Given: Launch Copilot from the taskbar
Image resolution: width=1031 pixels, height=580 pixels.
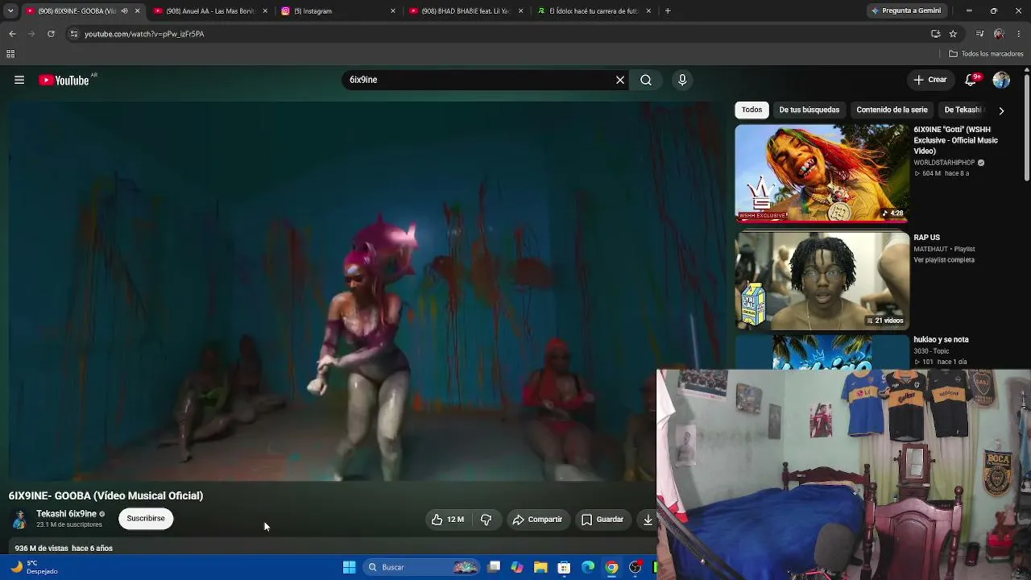Looking at the screenshot, I should (x=517, y=567).
